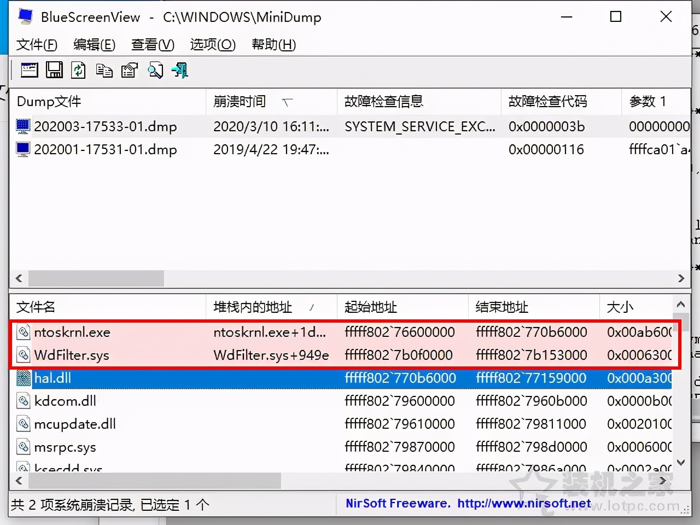This screenshot has width=700, height=525.
Task: Toggle sorting on the 堆栈内的地址 column header
Action: pyautogui.click(x=252, y=307)
